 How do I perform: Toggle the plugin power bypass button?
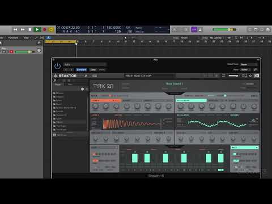click(57, 66)
